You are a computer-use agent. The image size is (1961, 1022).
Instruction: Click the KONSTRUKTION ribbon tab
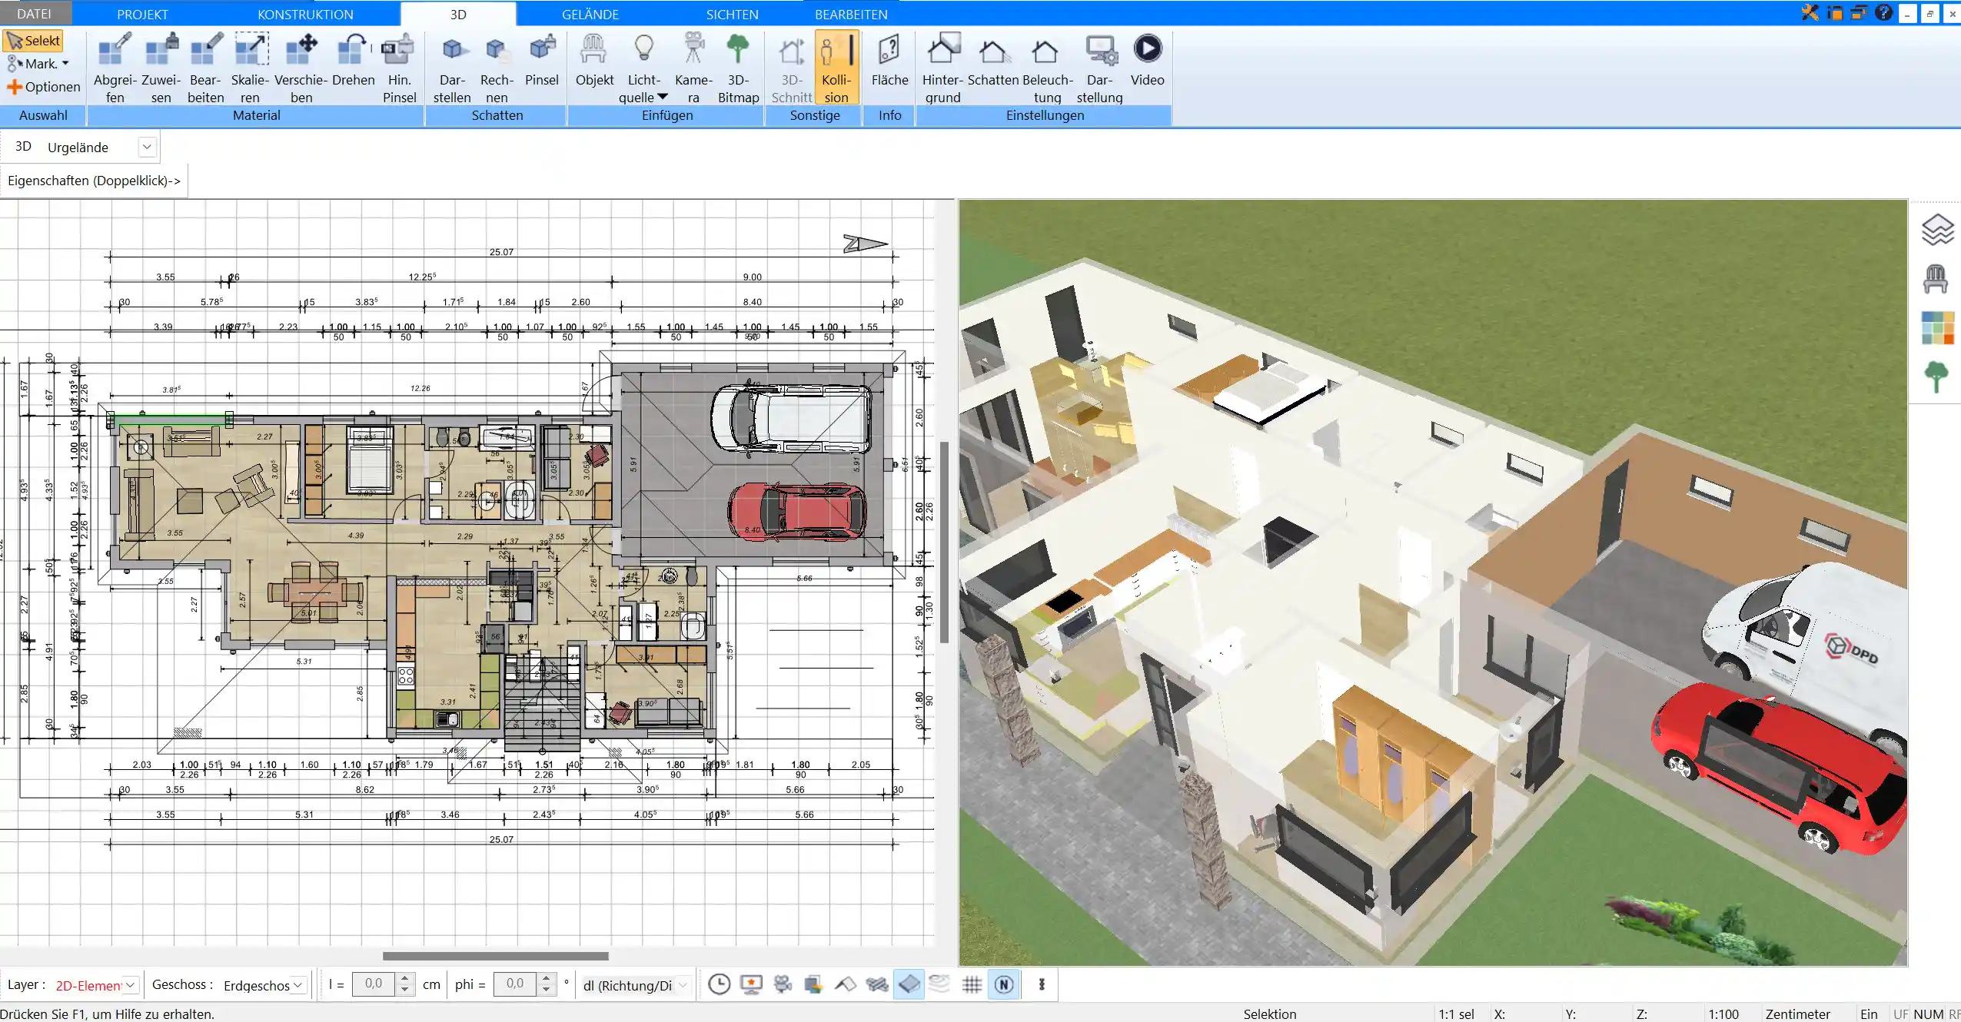[x=304, y=15]
